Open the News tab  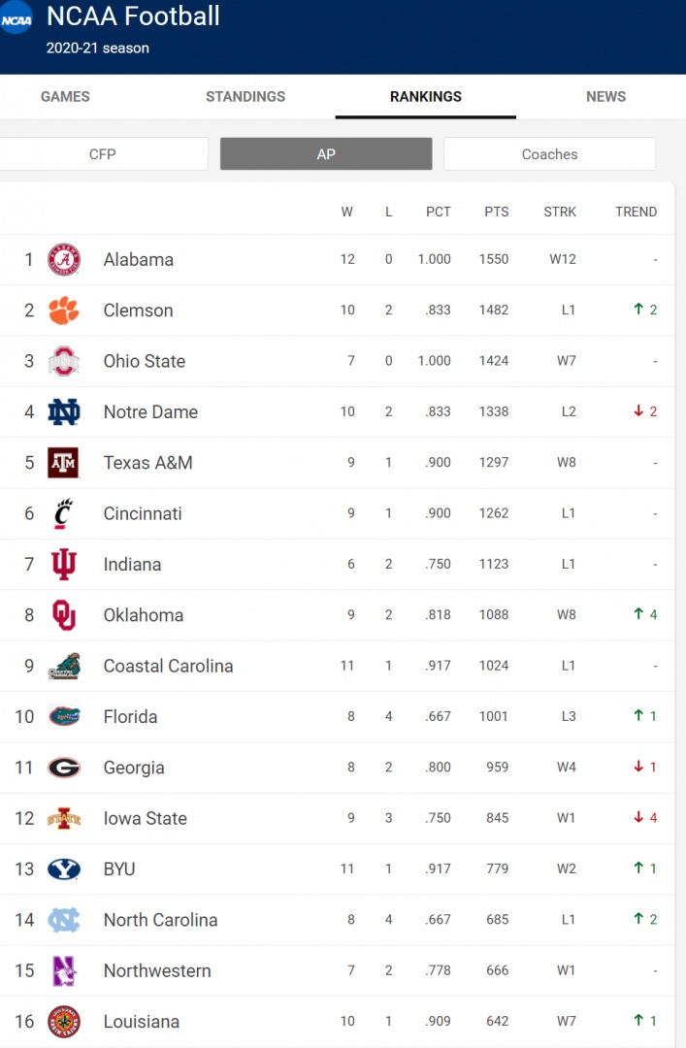(605, 97)
